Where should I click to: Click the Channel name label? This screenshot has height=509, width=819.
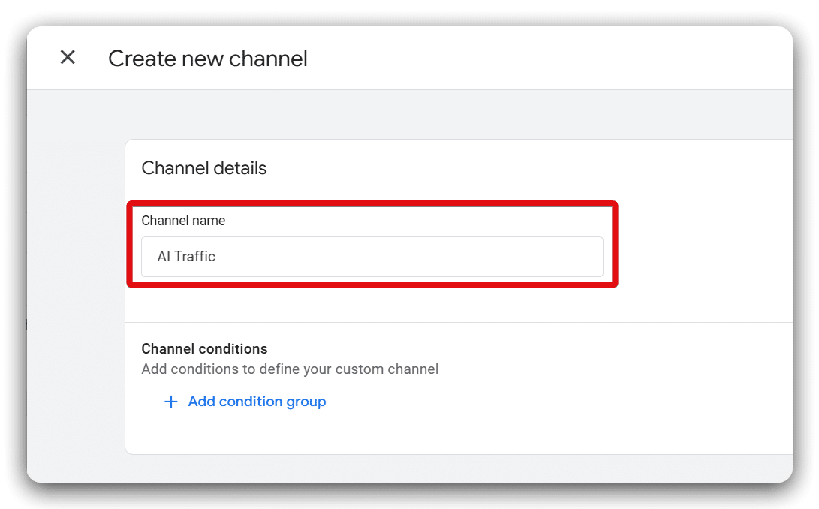[183, 220]
